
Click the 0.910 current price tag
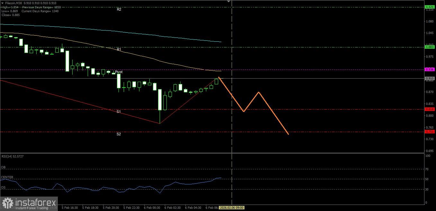point(430,78)
